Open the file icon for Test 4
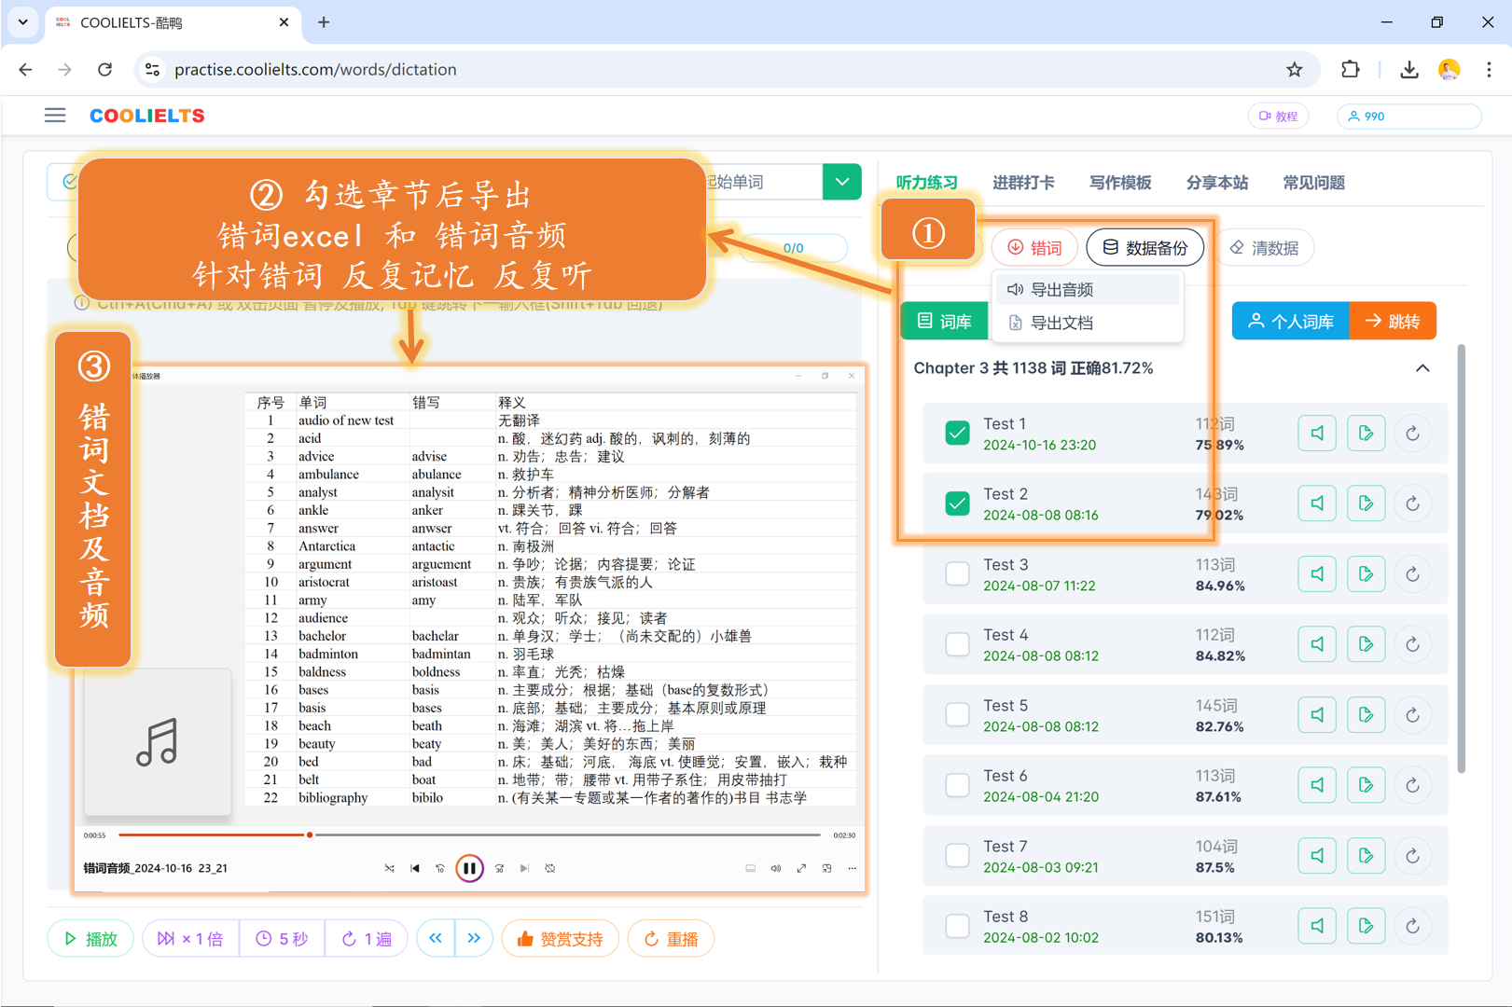Screen dimensions: 1512x1007 click(1366, 644)
